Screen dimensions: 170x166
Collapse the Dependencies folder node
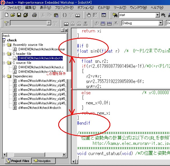click(x=4, y=76)
